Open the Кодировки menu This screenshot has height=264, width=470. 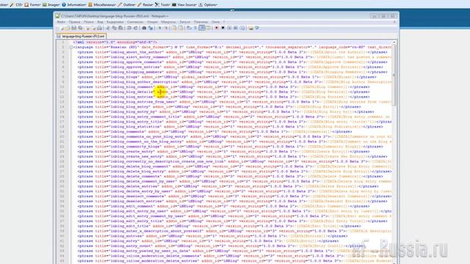tap(115, 22)
